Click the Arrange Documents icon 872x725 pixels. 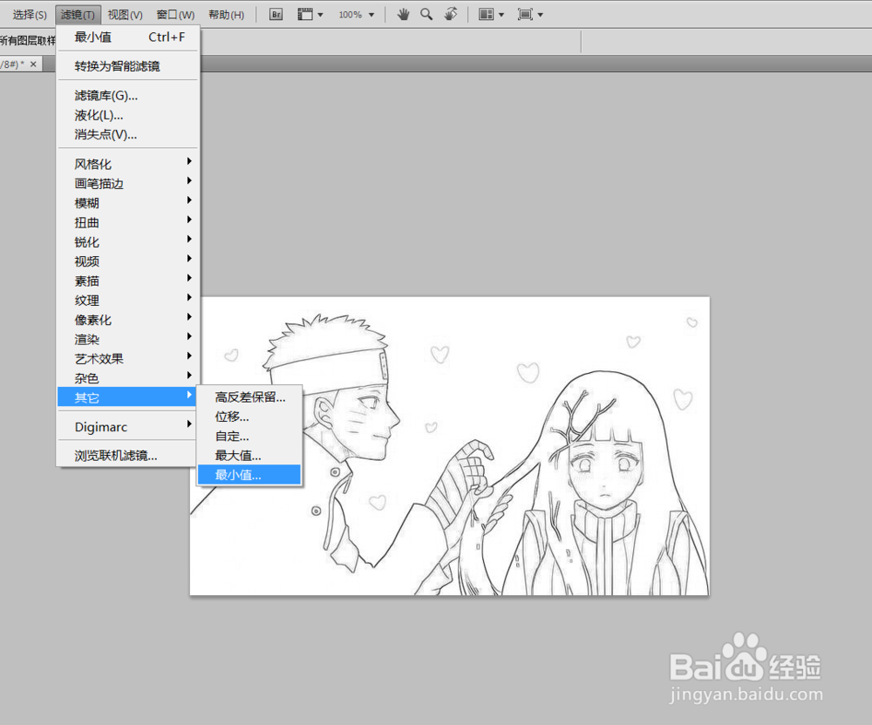point(487,14)
